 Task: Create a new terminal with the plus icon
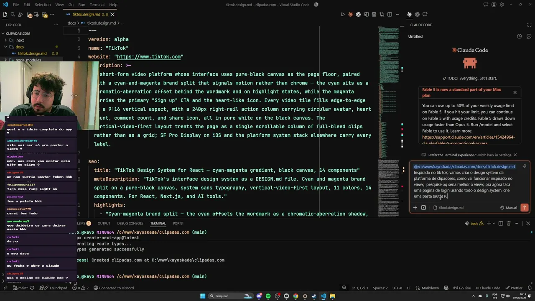tap(488, 223)
